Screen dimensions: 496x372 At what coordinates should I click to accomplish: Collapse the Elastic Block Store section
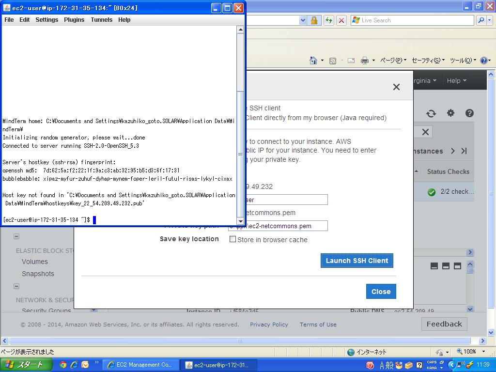(x=16, y=236)
